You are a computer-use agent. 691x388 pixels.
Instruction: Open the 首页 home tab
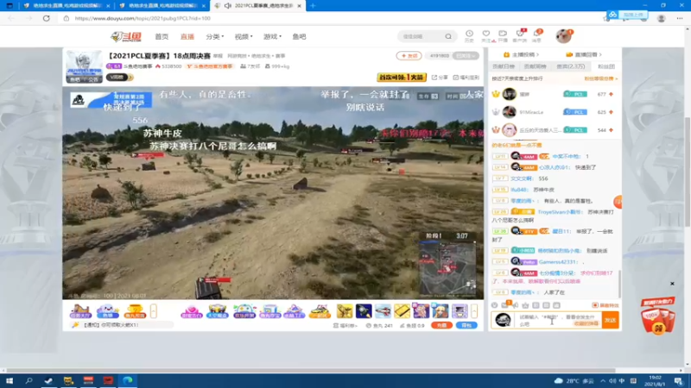point(162,36)
